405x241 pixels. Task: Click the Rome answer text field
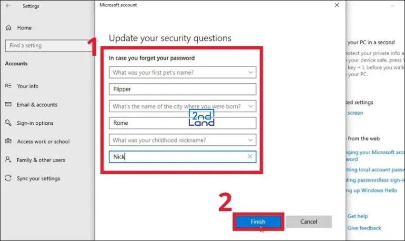click(x=182, y=123)
